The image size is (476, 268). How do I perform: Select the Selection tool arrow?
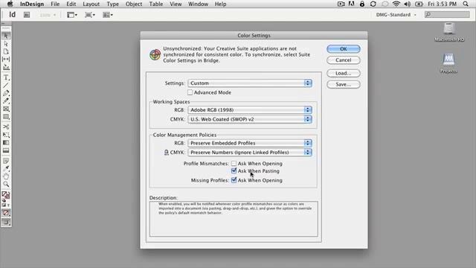(6, 36)
